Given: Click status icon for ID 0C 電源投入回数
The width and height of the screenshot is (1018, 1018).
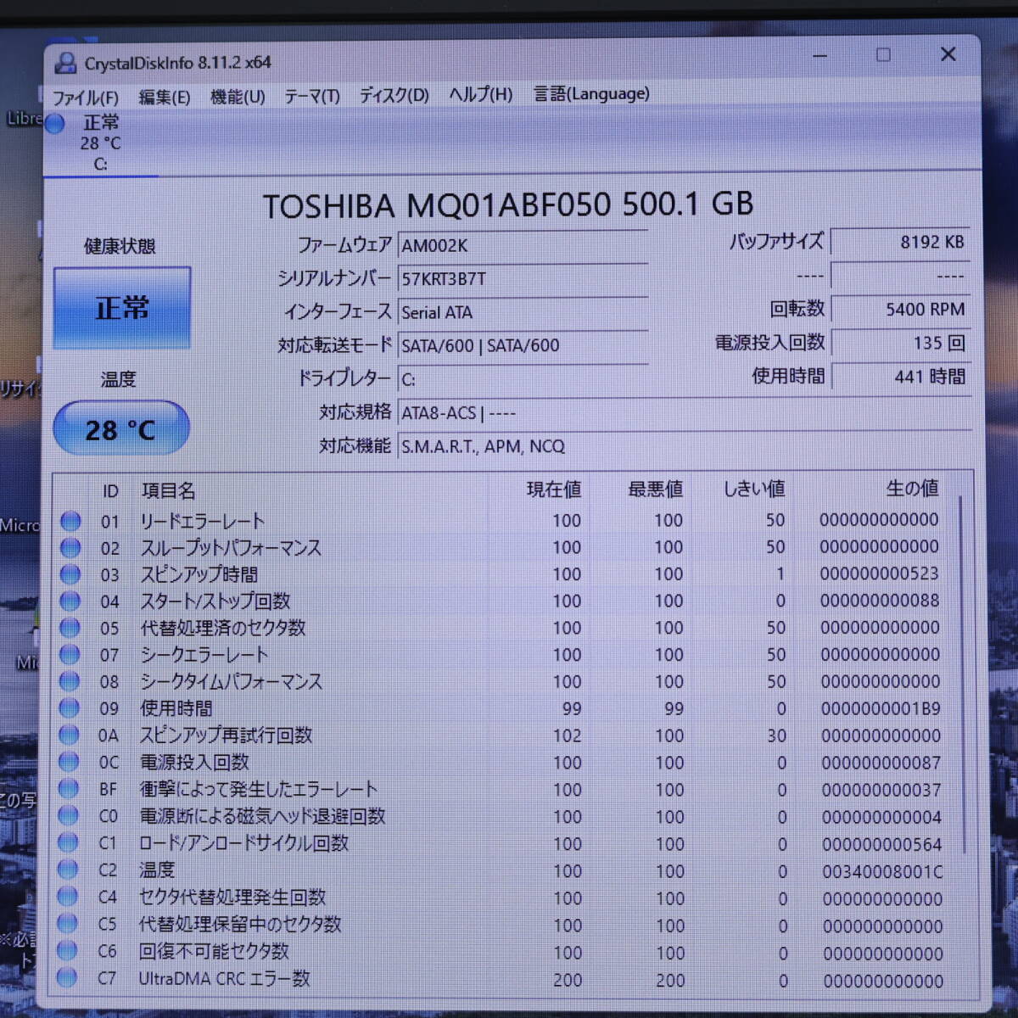Looking at the screenshot, I should pos(70,762).
